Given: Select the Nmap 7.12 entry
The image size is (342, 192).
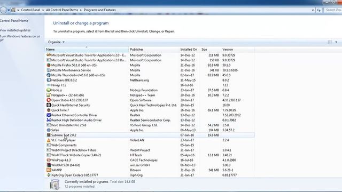Looking at the screenshot, I should pyautogui.click(x=150, y=85).
